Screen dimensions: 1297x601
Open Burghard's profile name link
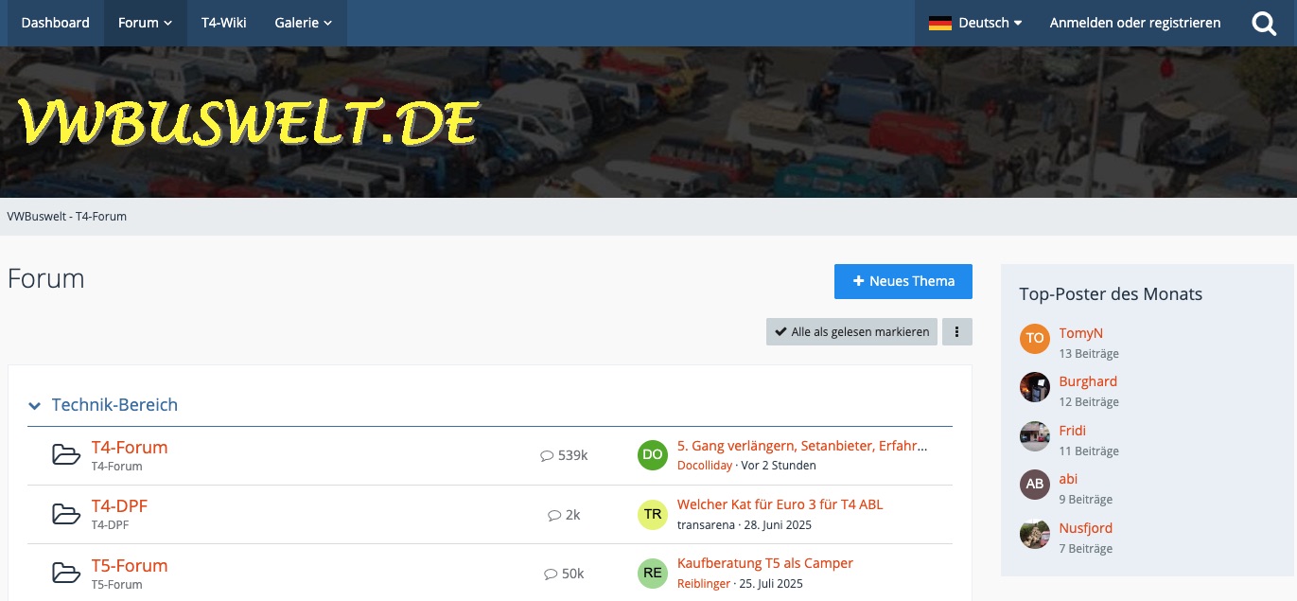pos(1088,381)
